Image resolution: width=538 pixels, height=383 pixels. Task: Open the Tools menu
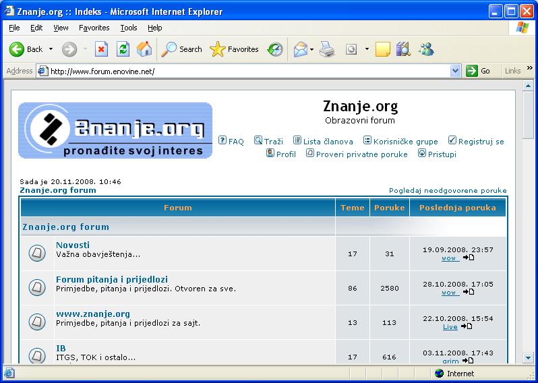pos(129,28)
